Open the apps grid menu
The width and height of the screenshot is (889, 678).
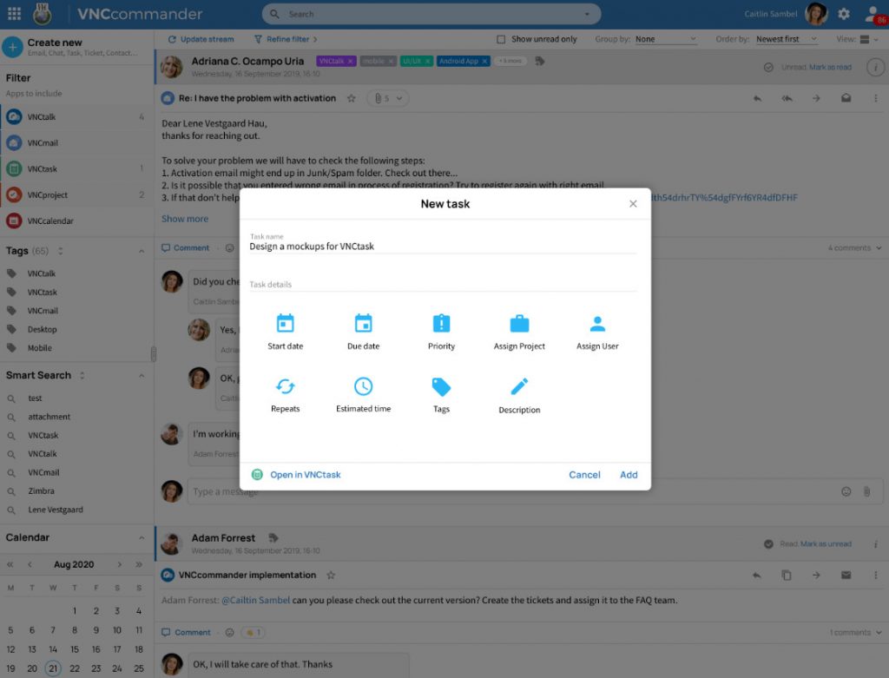point(14,14)
